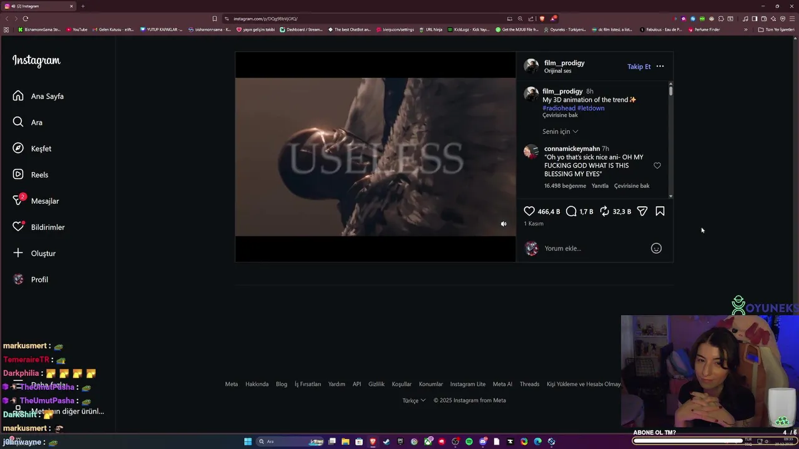Open the URL Ninja bookmark
This screenshot has width=799, height=449.
point(431,29)
